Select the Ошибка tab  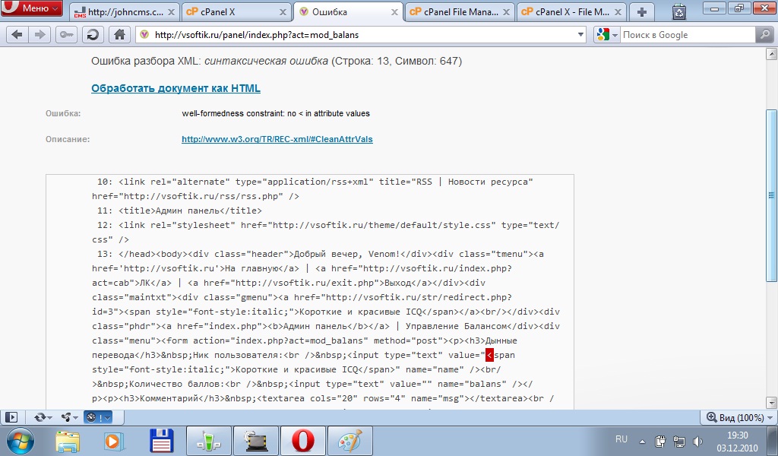(349, 12)
